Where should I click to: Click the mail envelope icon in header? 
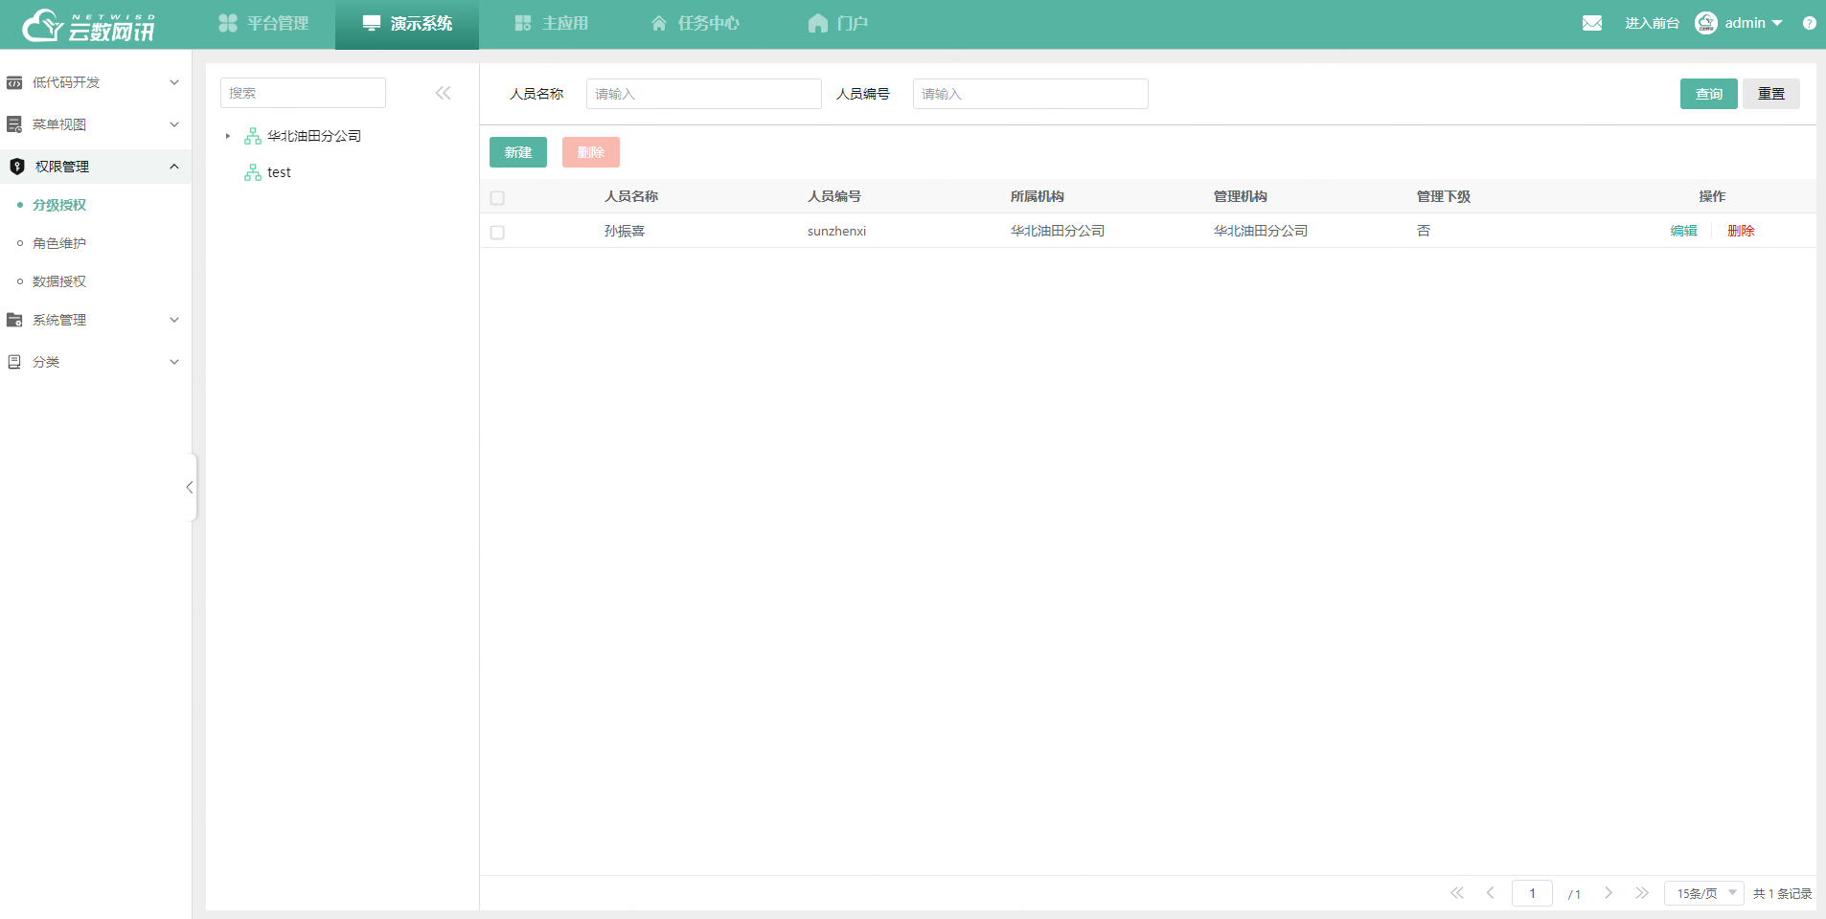[x=1591, y=23]
